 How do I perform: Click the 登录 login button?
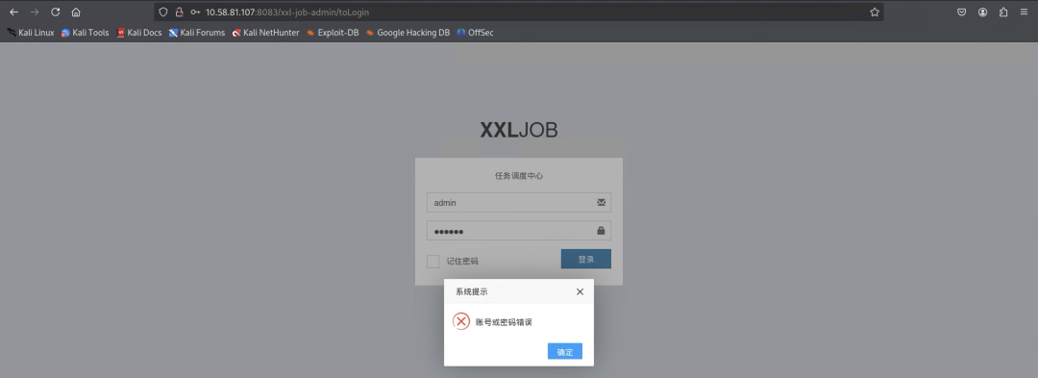[586, 260]
